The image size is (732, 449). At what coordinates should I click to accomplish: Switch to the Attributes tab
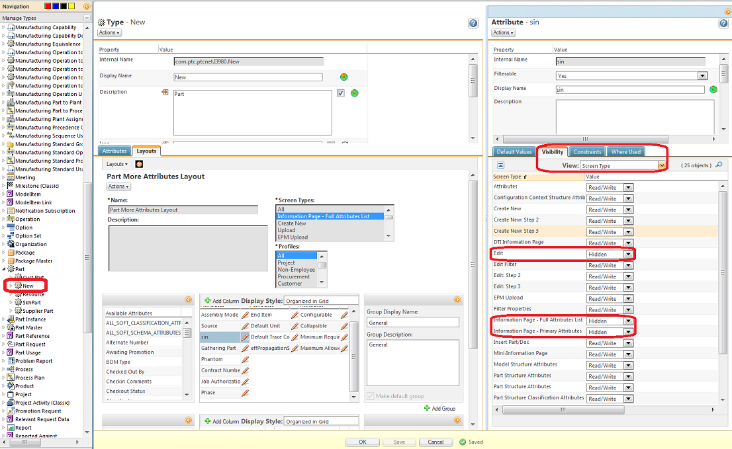tap(114, 151)
